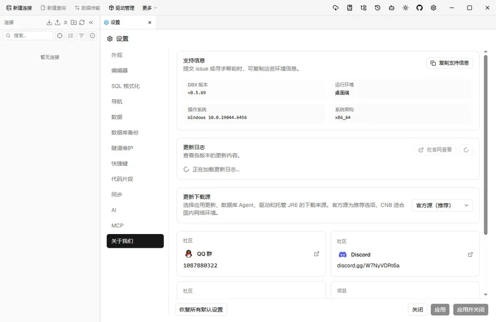Open the 官方源（推荐） download source dropdown
The height and width of the screenshot is (322, 496).
click(x=442, y=206)
